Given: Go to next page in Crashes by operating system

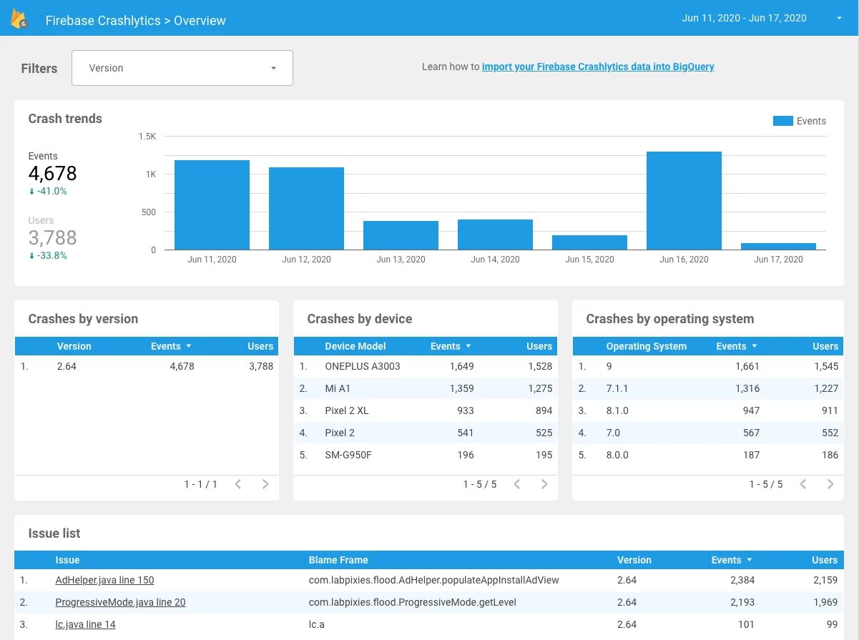Looking at the screenshot, I should [830, 484].
